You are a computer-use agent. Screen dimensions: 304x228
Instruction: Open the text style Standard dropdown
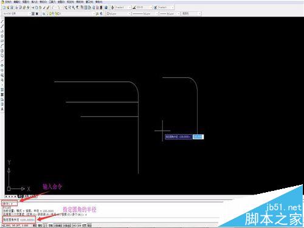pyautogui.click(x=123, y=7)
